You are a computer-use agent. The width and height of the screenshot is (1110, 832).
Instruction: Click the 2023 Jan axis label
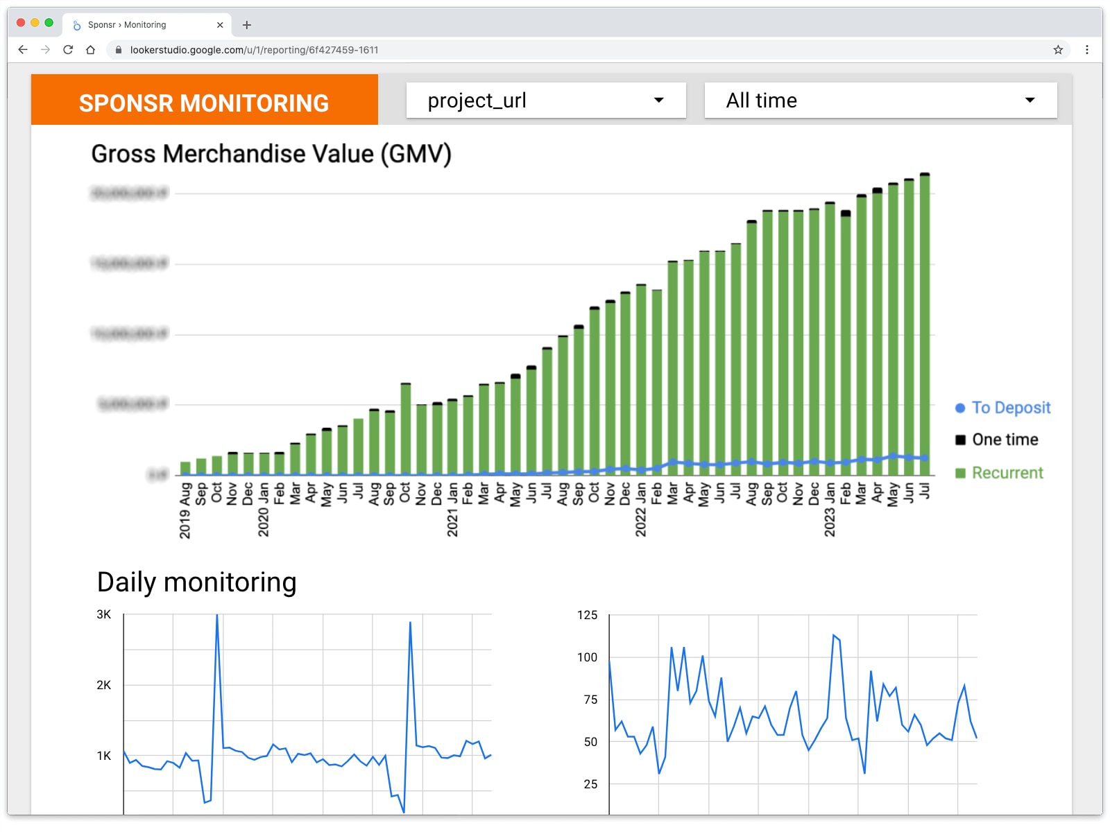coord(830,510)
